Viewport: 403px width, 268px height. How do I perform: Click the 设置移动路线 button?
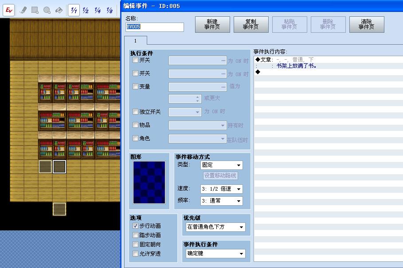point(220,176)
